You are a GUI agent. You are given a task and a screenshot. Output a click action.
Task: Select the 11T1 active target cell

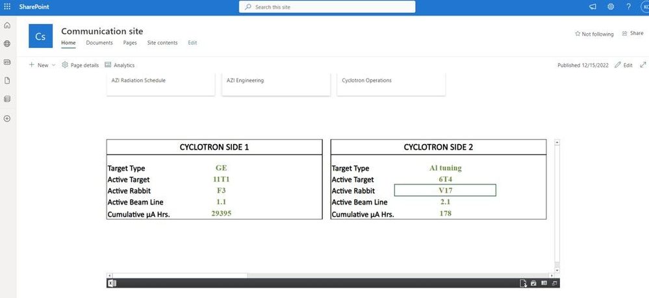click(x=221, y=179)
